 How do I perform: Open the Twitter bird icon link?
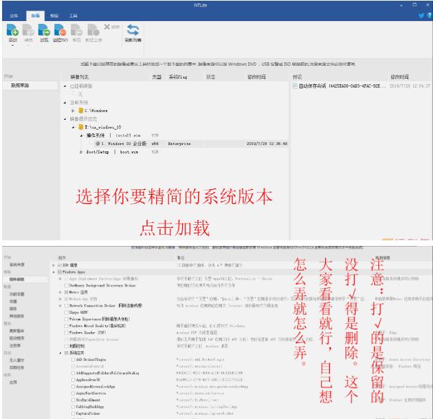(421, 15)
